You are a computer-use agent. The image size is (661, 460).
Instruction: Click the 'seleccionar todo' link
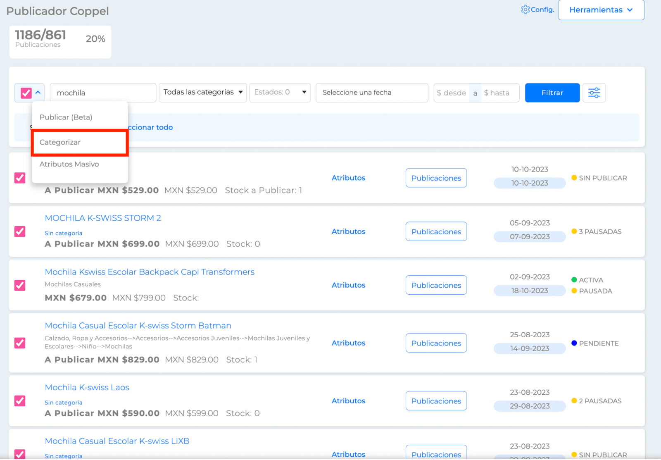[x=150, y=127]
